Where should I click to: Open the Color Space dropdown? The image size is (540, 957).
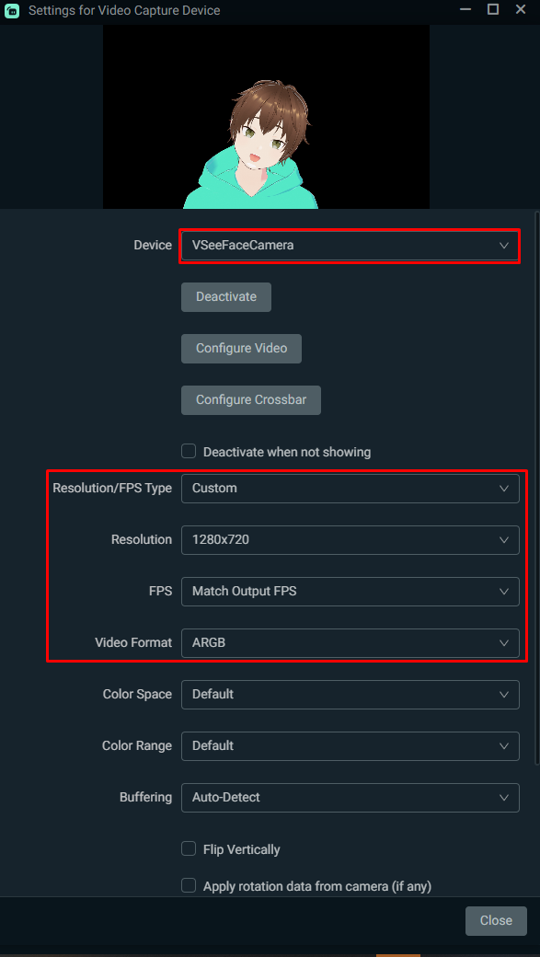350,694
